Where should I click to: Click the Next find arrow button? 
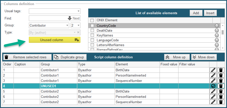74,18
